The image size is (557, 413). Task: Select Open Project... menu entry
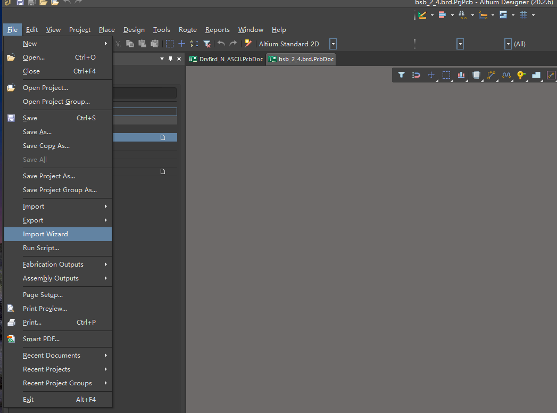pyautogui.click(x=58, y=88)
